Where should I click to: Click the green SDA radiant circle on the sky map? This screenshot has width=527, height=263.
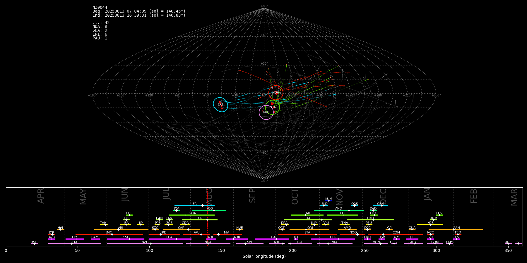(273, 107)
